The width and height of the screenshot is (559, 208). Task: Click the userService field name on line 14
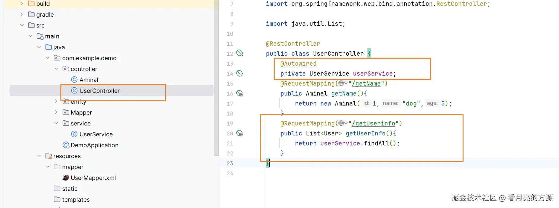pyautogui.click(x=373, y=73)
